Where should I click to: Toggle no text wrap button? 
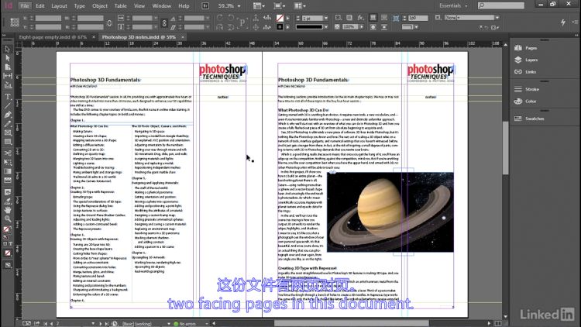[x=373, y=17]
